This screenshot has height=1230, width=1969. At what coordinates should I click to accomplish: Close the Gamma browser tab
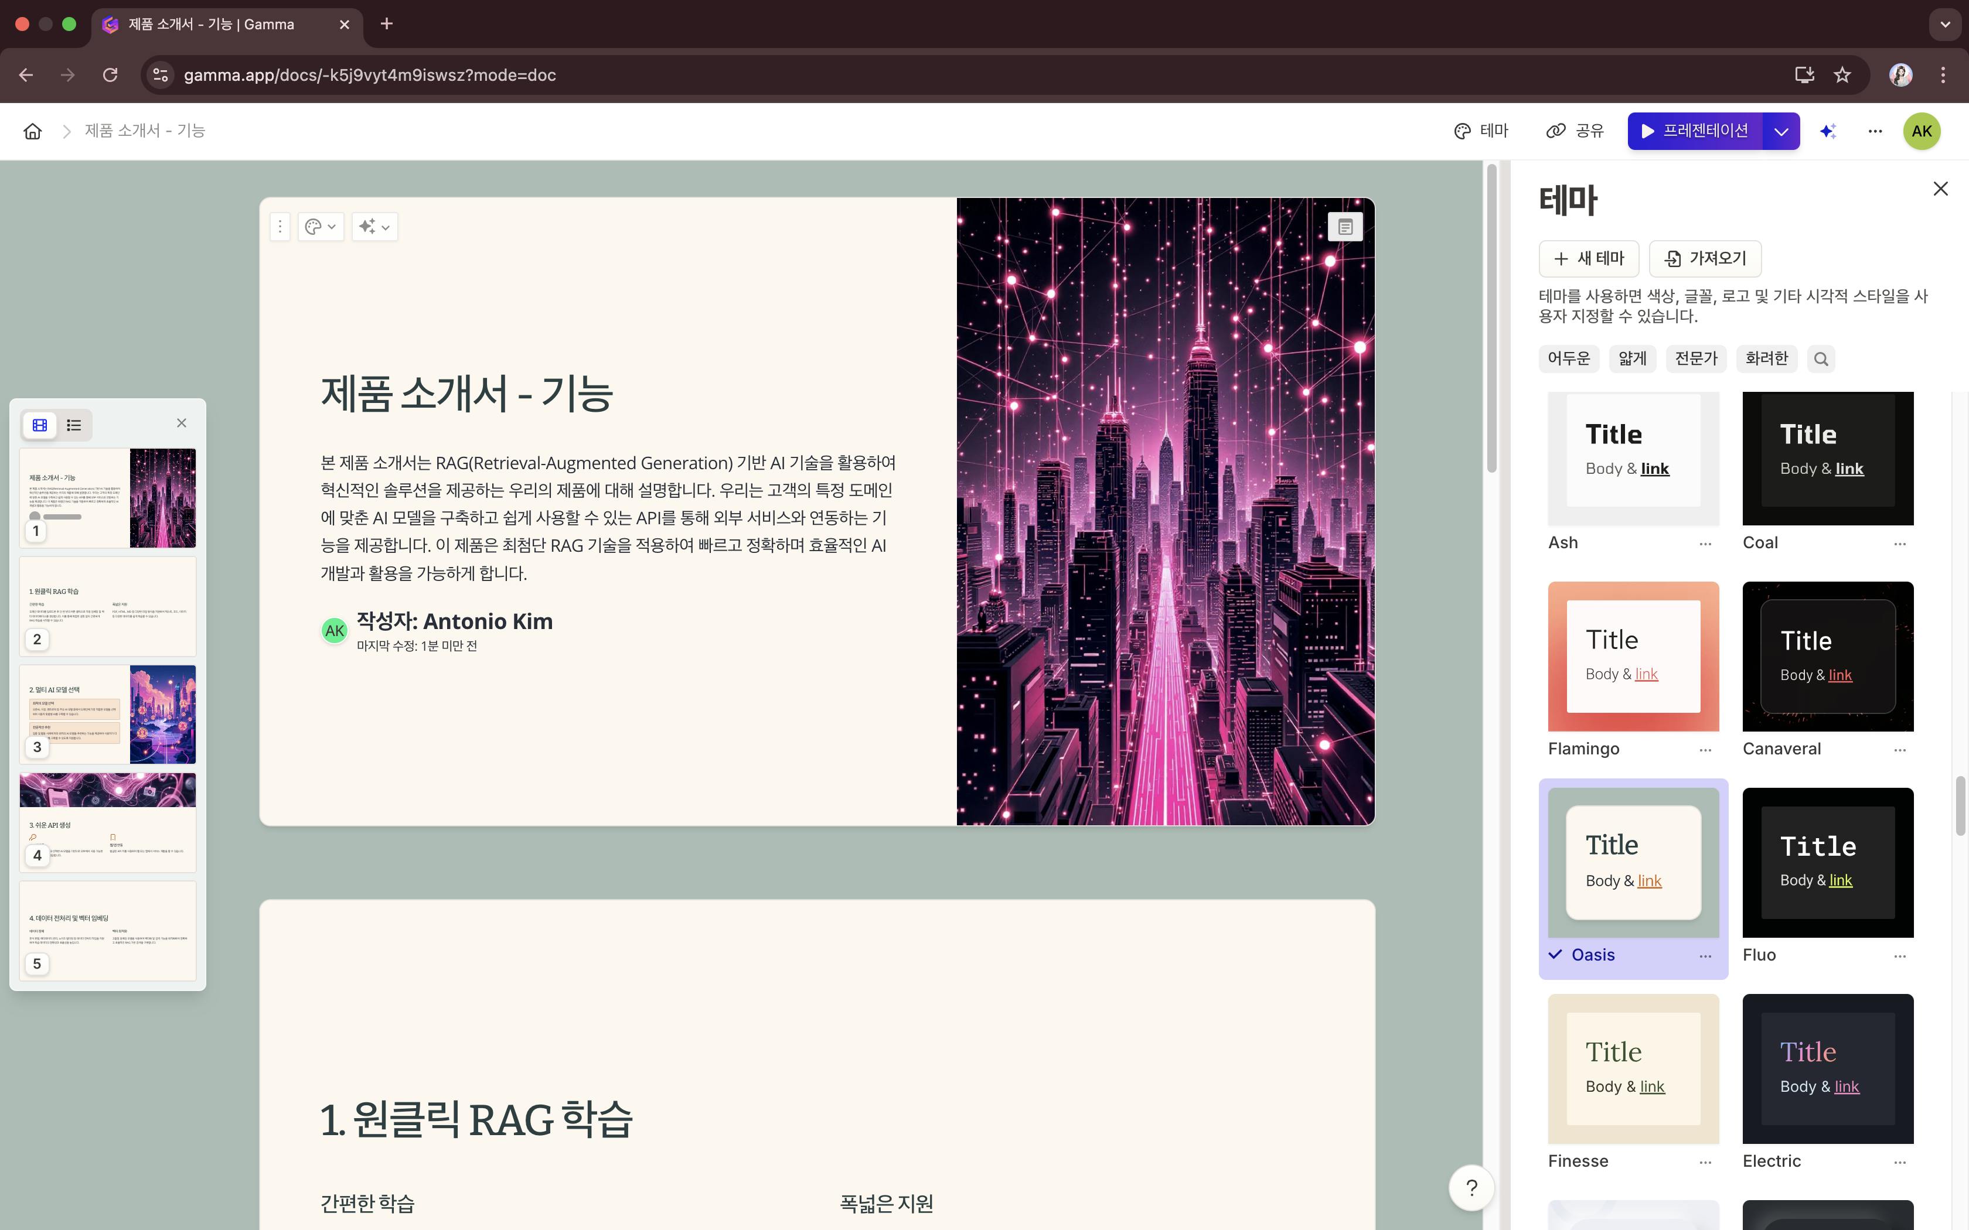(x=344, y=25)
